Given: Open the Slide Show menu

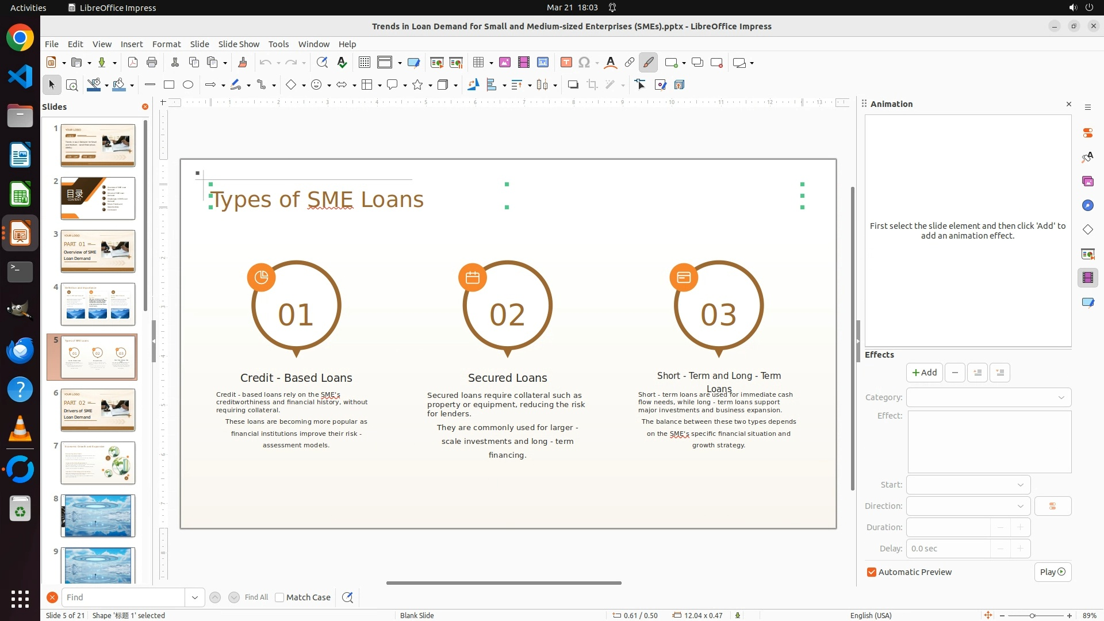Looking at the screenshot, I should (239, 44).
